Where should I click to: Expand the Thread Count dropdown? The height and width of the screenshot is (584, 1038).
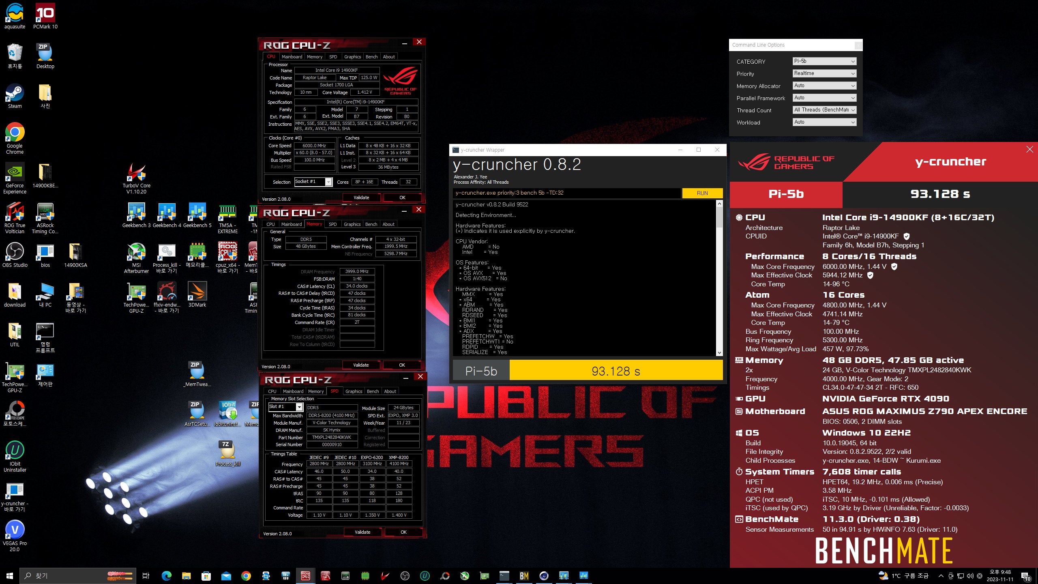(824, 110)
